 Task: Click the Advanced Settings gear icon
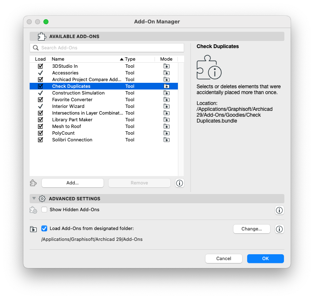click(42, 199)
